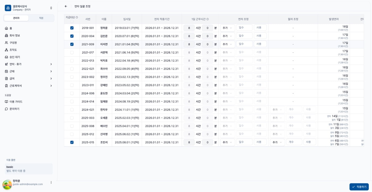
Task: Open the 이용 가이드 link
Action: pyautogui.click(x=29, y=102)
